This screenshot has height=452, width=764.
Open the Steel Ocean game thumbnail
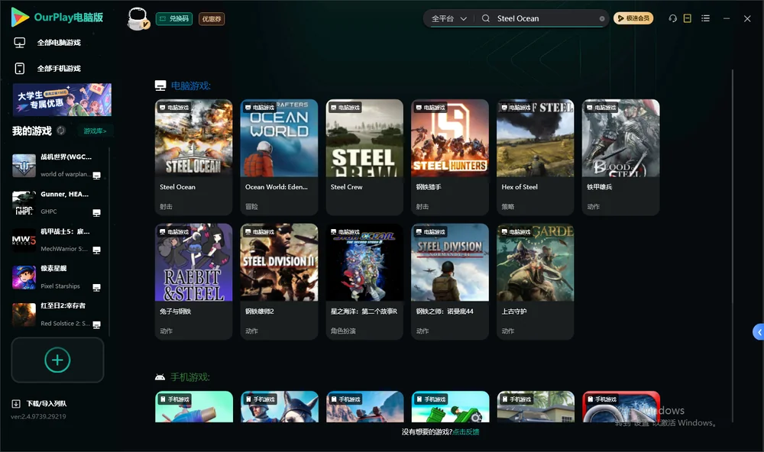(193, 138)
